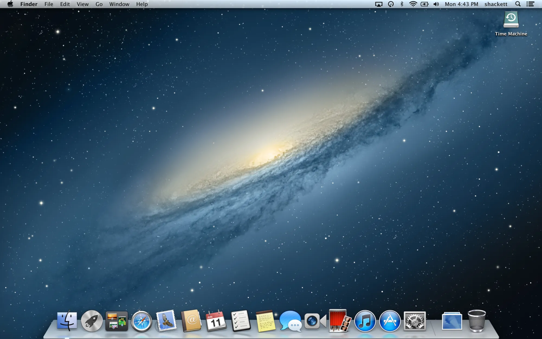Open System Preferences from the Dock
This screenshot has height=339, width=542.
[x=415, y=321]
